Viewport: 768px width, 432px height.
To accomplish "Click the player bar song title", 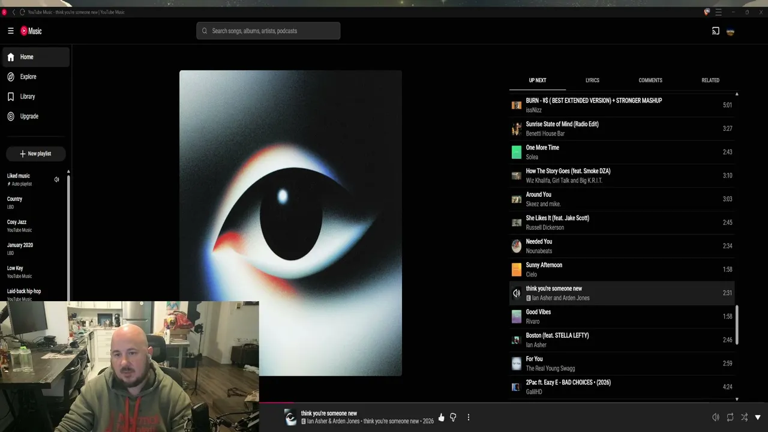I will point(329,413).
